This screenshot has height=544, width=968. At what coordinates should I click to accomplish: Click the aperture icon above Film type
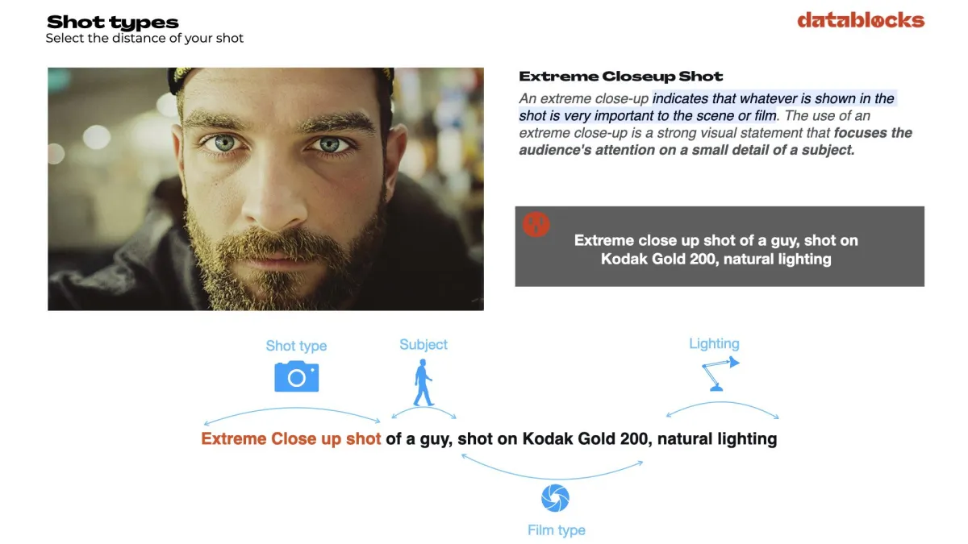tap(555, 498)
